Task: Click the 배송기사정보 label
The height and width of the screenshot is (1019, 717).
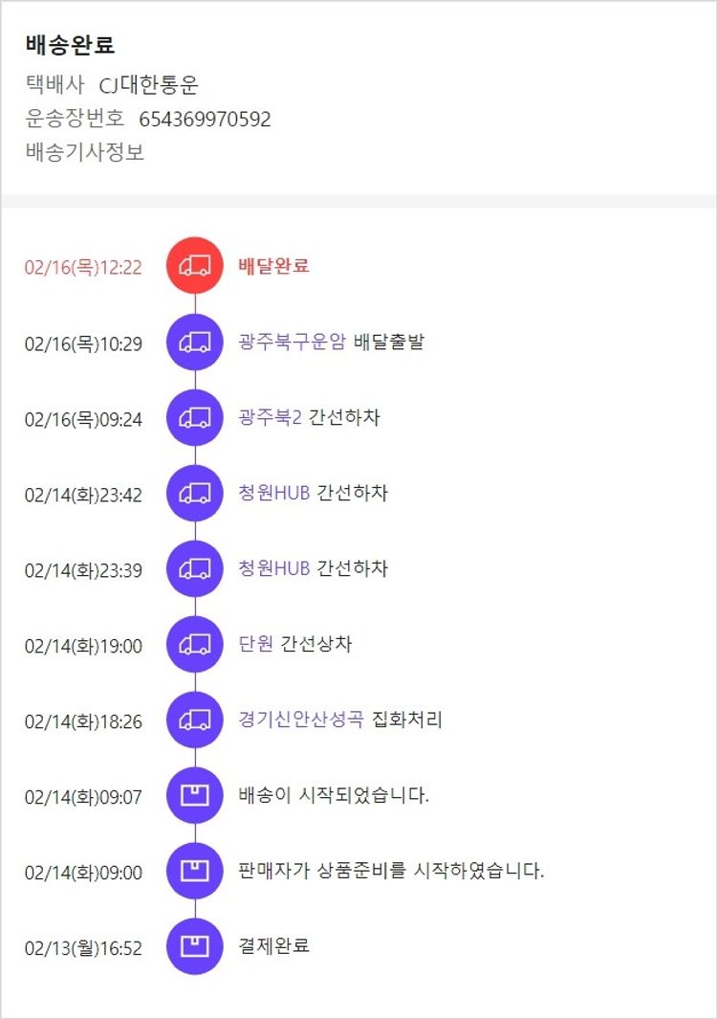Action: [85, 152]
